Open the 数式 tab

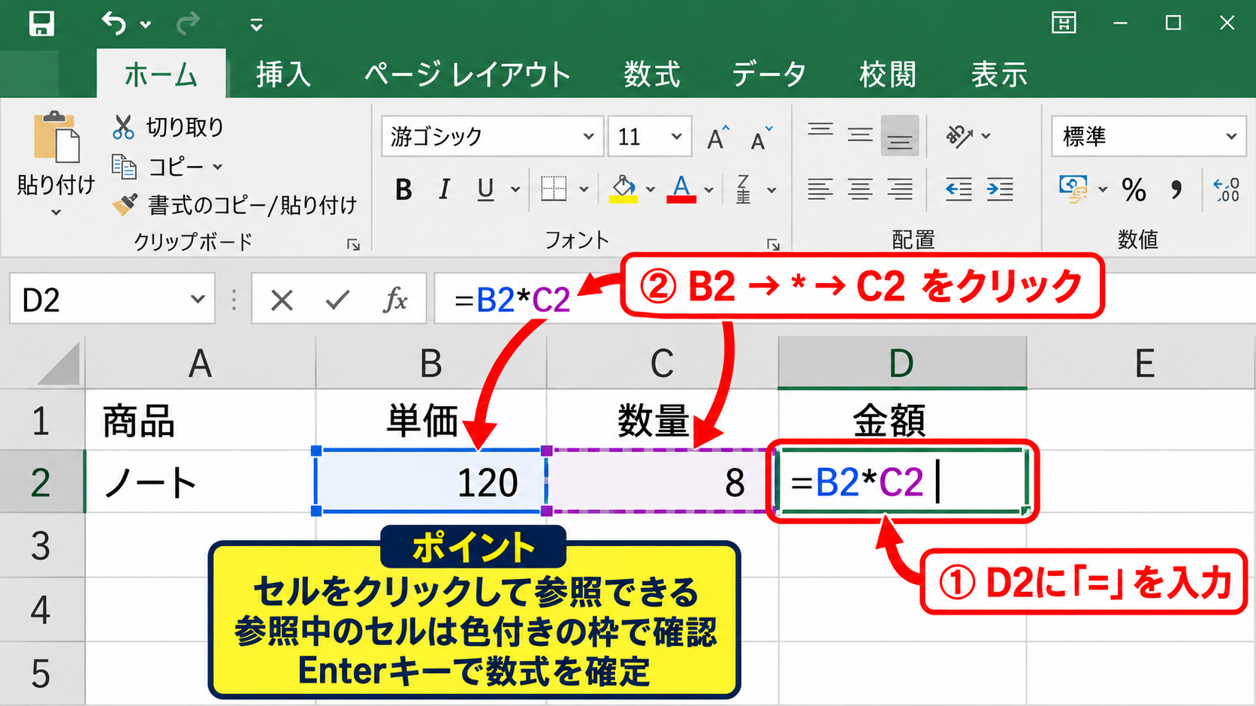tap(652, 74)
